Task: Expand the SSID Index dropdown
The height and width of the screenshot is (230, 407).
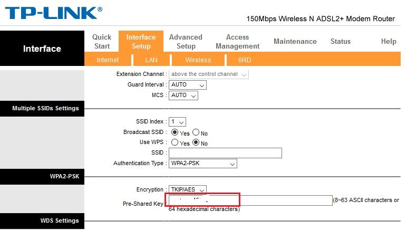Action: click(178, 122)
